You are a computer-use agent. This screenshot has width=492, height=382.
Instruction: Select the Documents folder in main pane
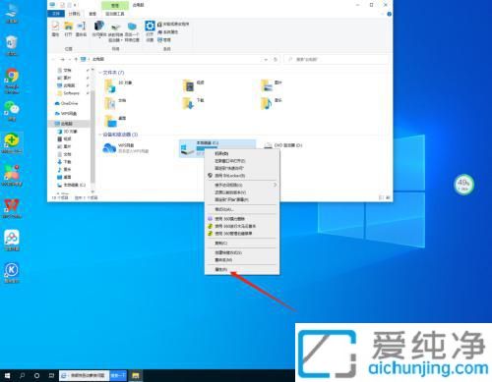pyautogui.click(x=115, y=103)
